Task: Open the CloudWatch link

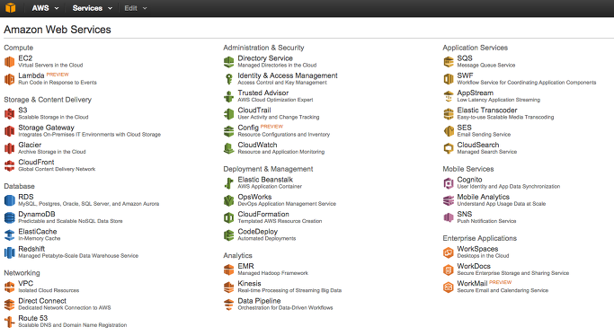Action: [257, 145]
